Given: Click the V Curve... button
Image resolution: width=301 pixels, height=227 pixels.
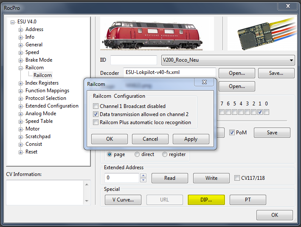Looking at the screenshot, I should 123,200.
